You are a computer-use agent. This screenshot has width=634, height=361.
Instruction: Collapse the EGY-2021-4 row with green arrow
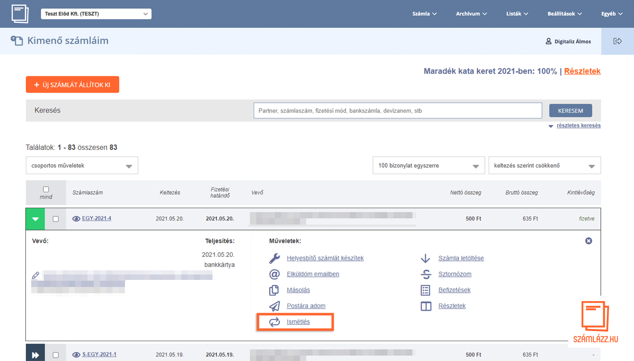click(x=35, y=219)
